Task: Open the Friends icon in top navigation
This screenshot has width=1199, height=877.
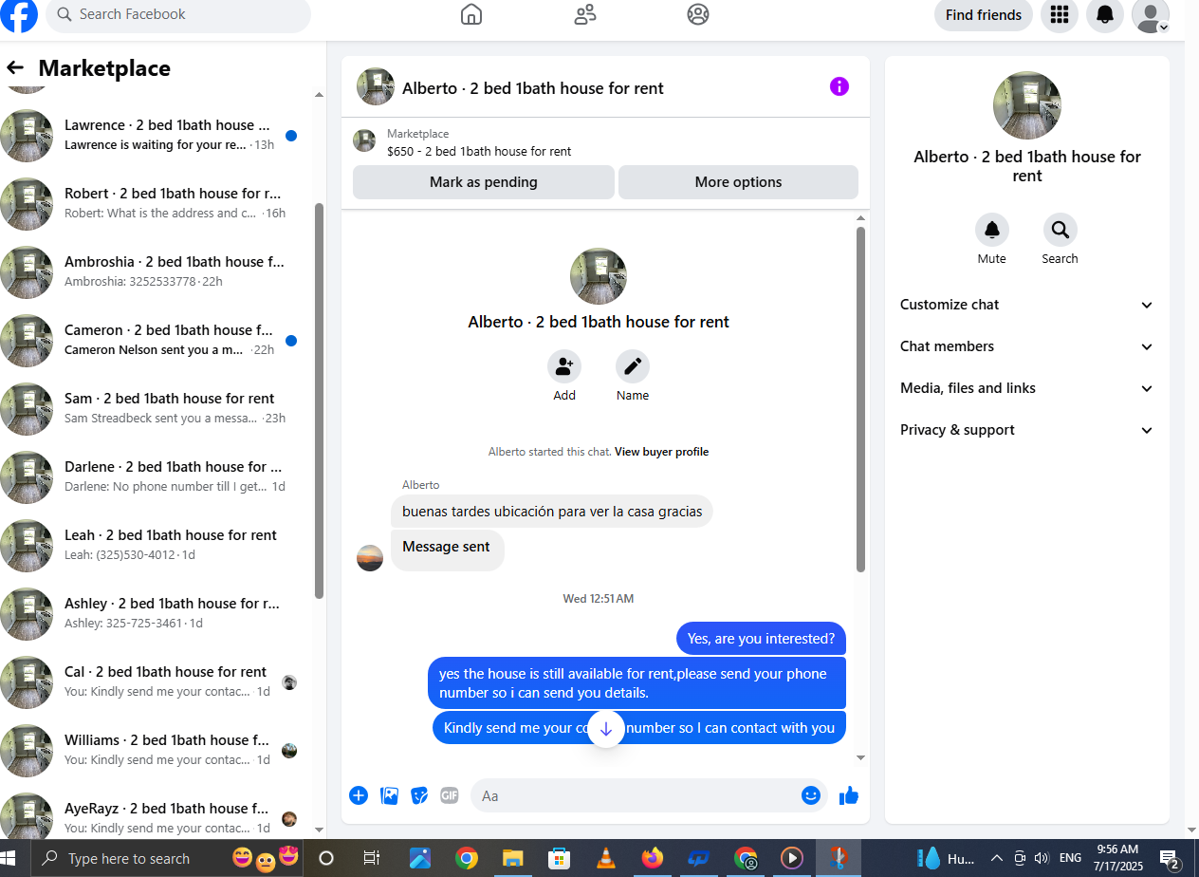Action: coord(585,14)
